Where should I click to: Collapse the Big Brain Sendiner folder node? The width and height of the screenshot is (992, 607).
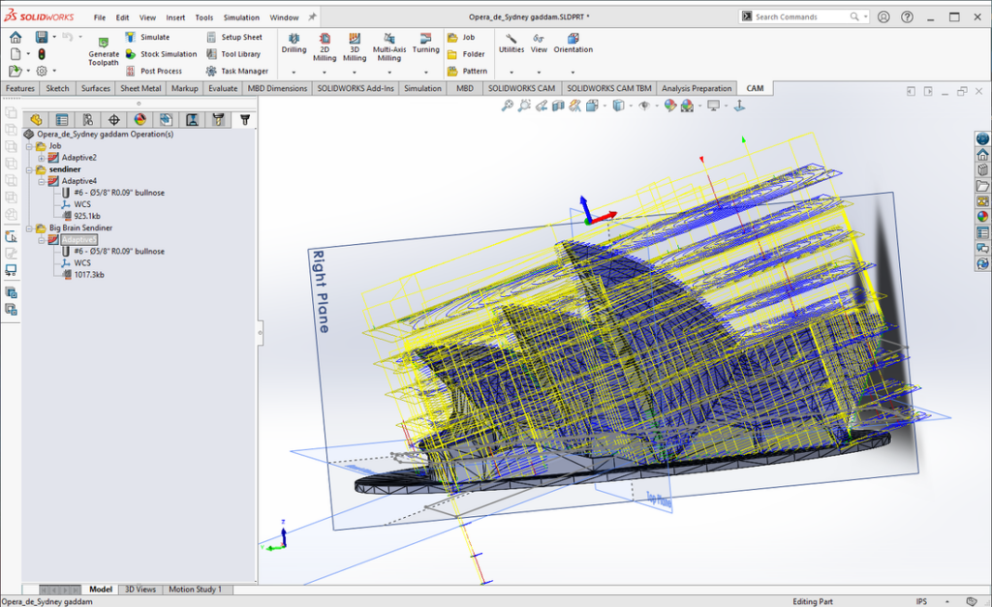29,228
